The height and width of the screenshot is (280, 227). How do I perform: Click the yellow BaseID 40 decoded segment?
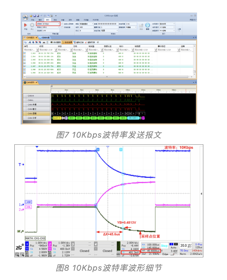(x=57, y=118)
